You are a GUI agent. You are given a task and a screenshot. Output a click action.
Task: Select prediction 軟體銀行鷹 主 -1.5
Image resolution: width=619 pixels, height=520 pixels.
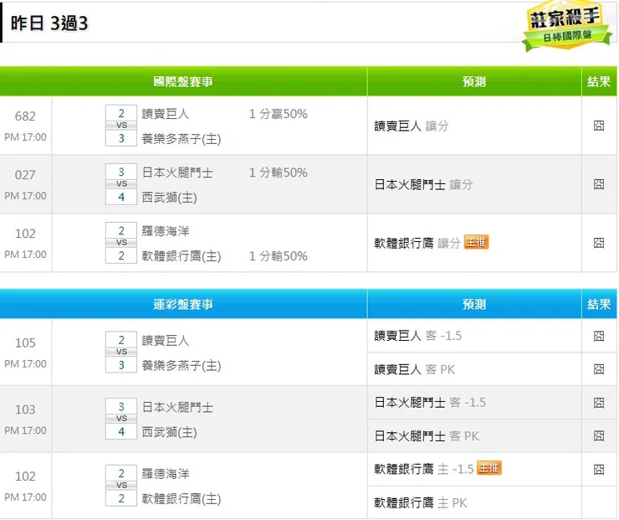click(x=423, y=470)
